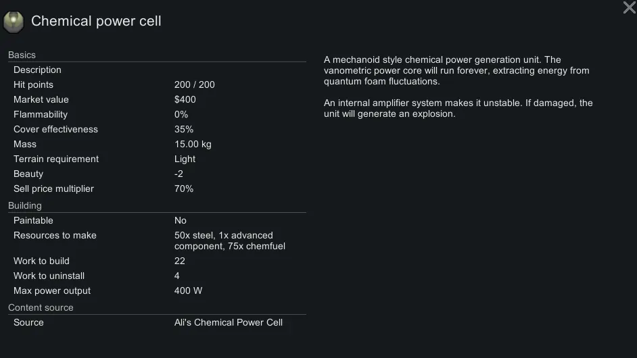Close the info card window
The height and width of the screenshot is (358, 637).
click(x=629, y=7)
